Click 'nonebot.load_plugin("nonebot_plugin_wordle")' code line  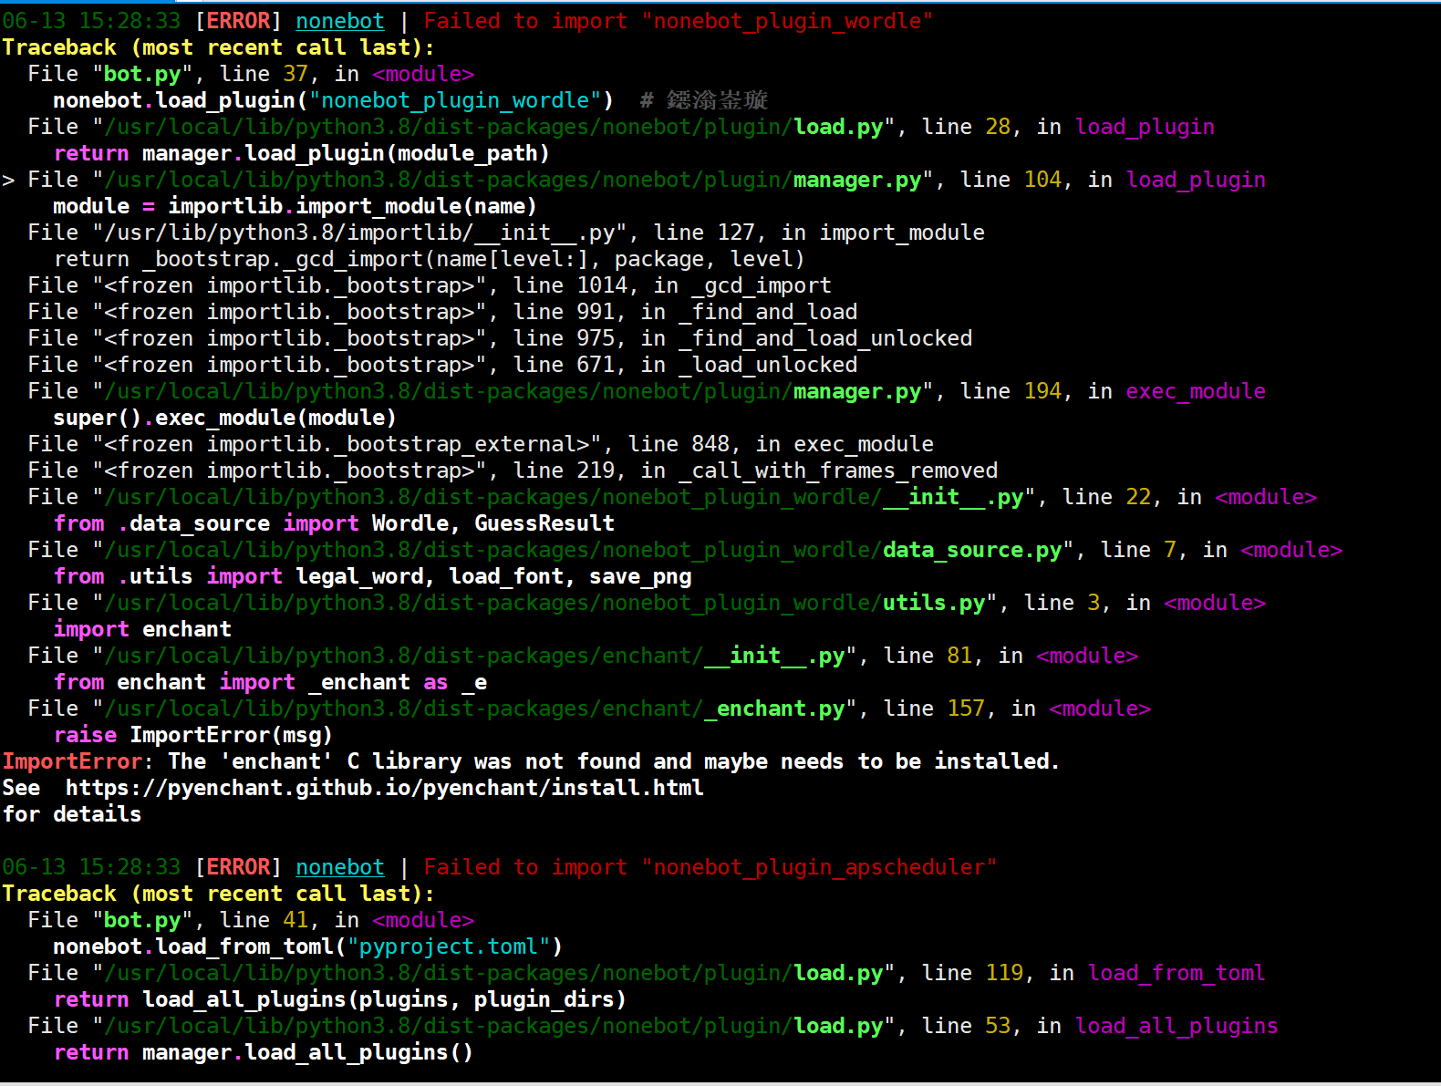[333, 100]
